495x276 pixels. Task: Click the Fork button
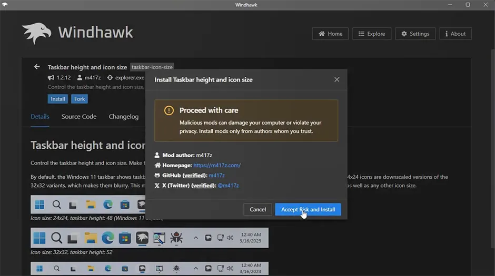tap(80, 99)
